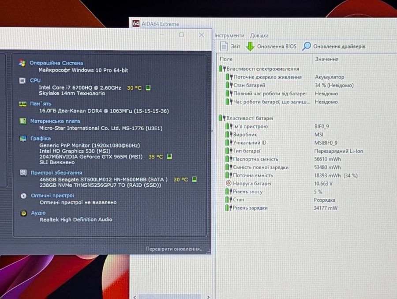Image resolution: width=397 pixels, height=299 pixels.
Task: Select the value 34 % (Невідомо)
Action: click(334, 85)
